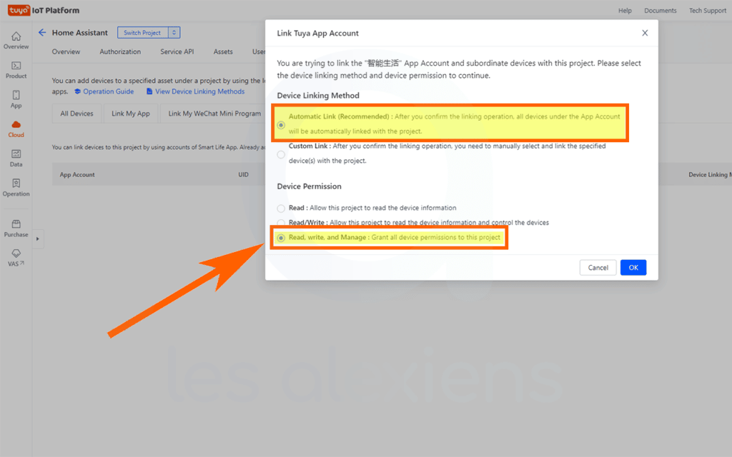This screenshot has height=457, width=732.
Task: Open the Product sidebar section
Action: (16, 70)
